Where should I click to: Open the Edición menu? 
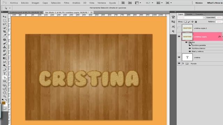[x=25, y=3]
